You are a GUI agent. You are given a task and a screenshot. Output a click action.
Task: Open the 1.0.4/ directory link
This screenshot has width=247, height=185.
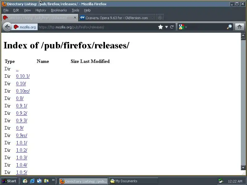click(x=22, y=165)
